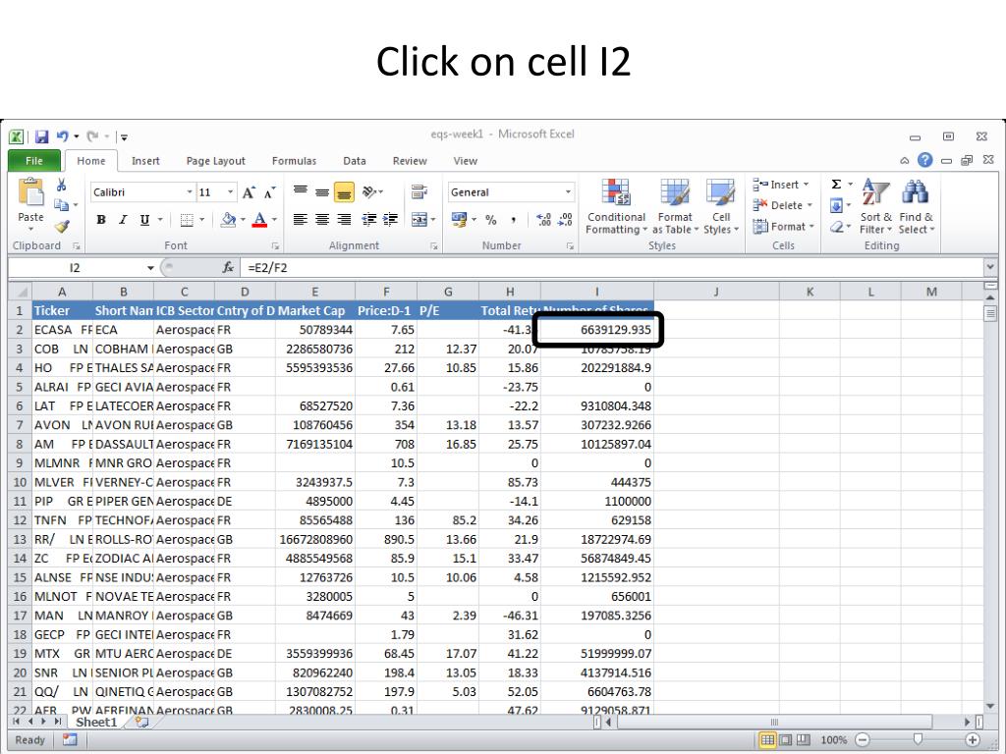Toggle Align Text Right

[x=344, y=220]
